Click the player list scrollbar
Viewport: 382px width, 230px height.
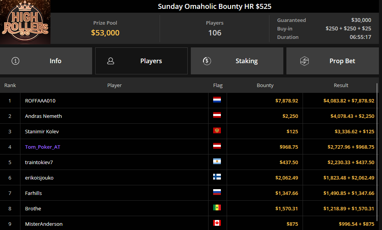click(377, 154)
